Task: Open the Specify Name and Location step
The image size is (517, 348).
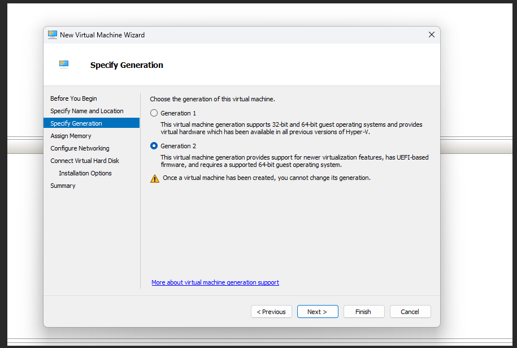Action: click(86, 111)
